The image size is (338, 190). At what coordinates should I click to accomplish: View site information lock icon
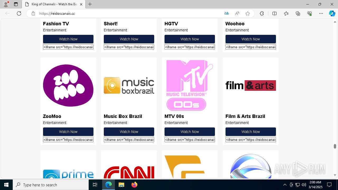coord(33,13)
